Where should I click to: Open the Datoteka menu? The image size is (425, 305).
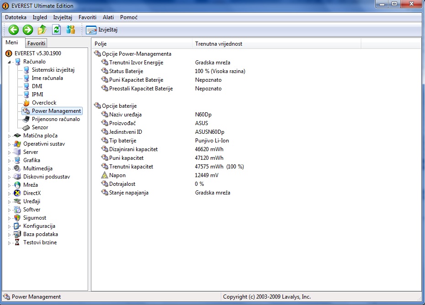coord(16,17)
